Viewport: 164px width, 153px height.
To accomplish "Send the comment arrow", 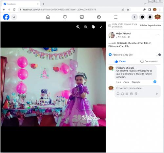I will click(157, 94).
